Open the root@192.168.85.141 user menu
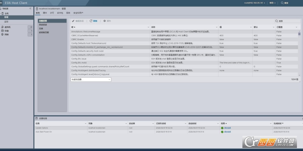The image size is (303, 151). [x=255, y=3]
